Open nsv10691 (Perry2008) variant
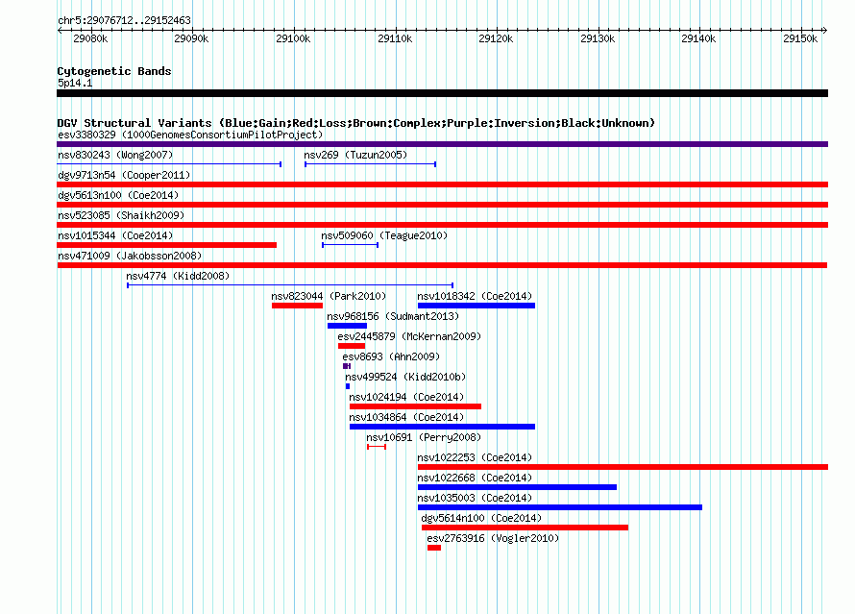 [424, 437]
